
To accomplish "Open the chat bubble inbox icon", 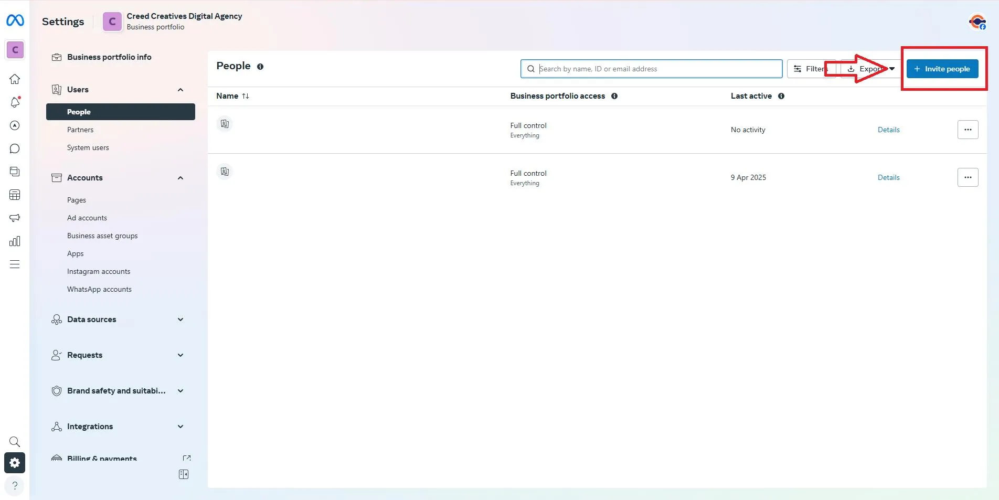I will pyautogui.click(x=15, y=148).
